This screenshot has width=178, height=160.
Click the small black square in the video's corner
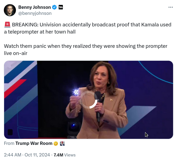click(x=10, y=132)
